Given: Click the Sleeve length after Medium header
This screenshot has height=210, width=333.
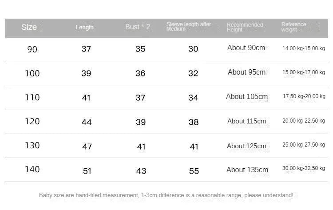Looking at the screenshot, I should pos(189,27).
